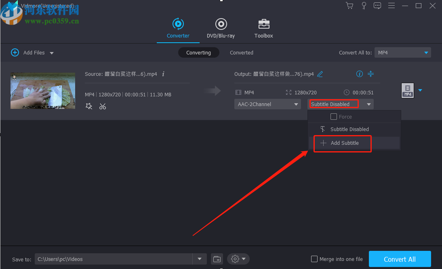Open the Subtitle Disabled dropdown

click(x=341, y=104)
